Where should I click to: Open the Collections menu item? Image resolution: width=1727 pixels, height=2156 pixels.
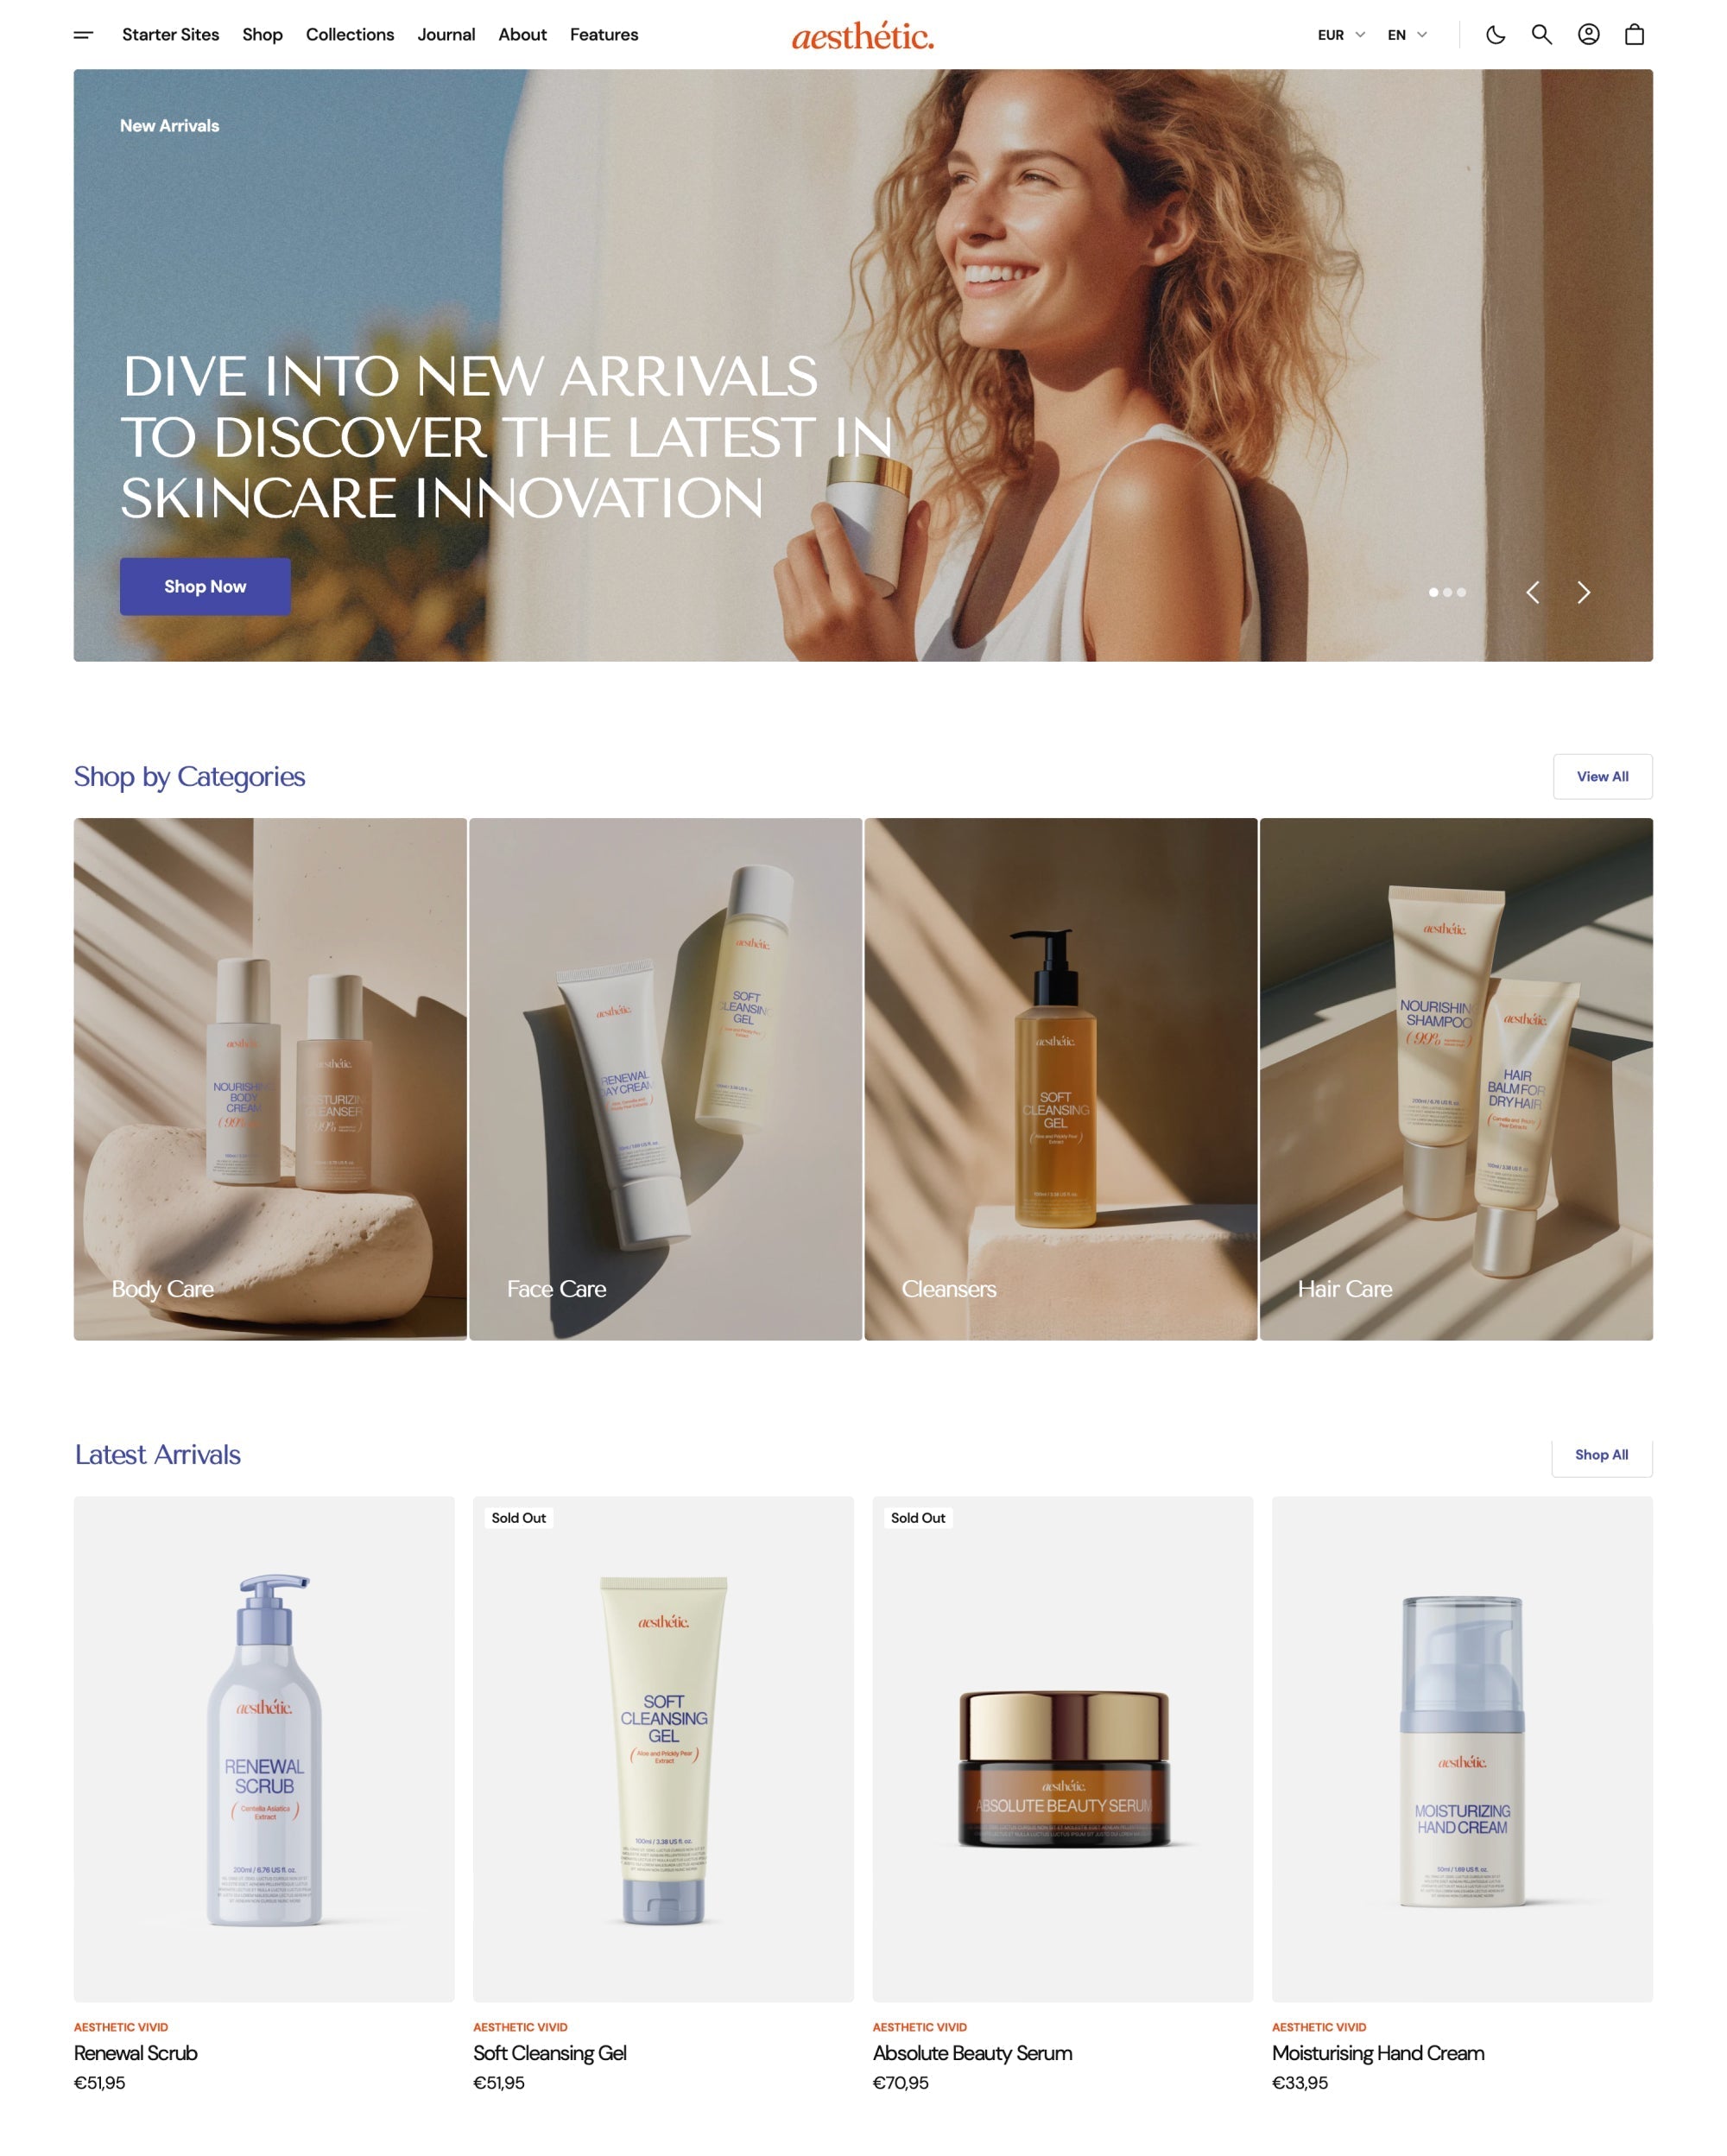click(349, 34)
